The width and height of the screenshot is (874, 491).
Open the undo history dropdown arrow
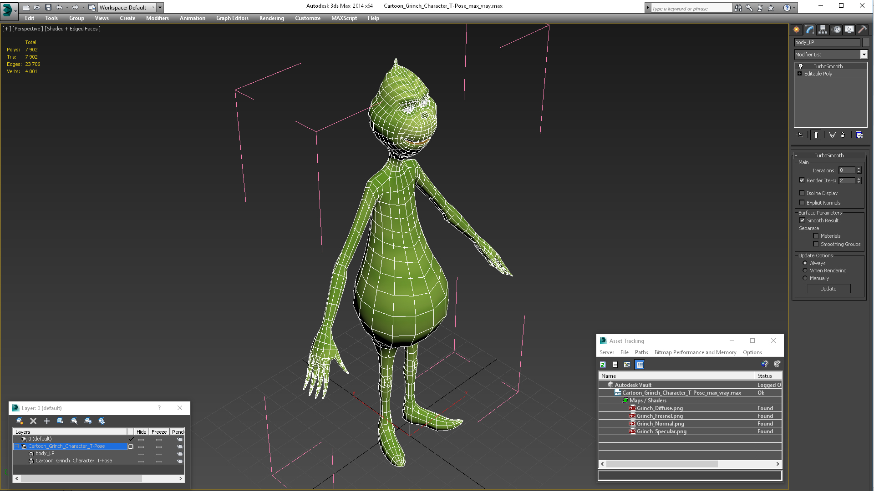[67, 7]
